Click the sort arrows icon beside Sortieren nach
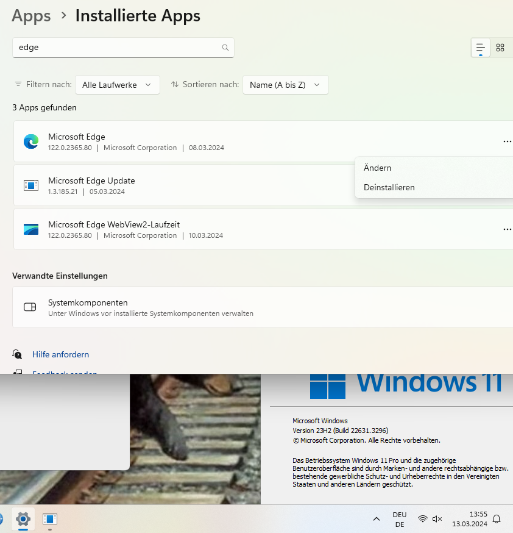513x533 pixels. click(x=175, y=84)
